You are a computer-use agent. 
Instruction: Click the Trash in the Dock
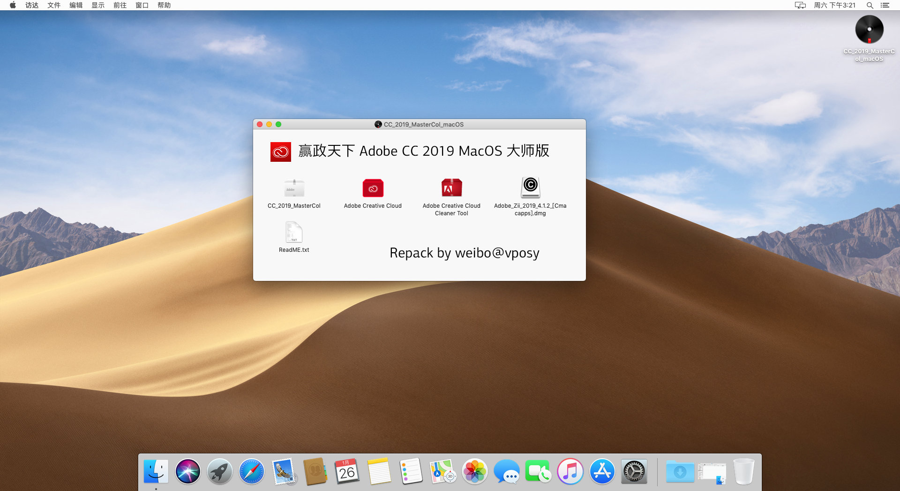point(743,471)
